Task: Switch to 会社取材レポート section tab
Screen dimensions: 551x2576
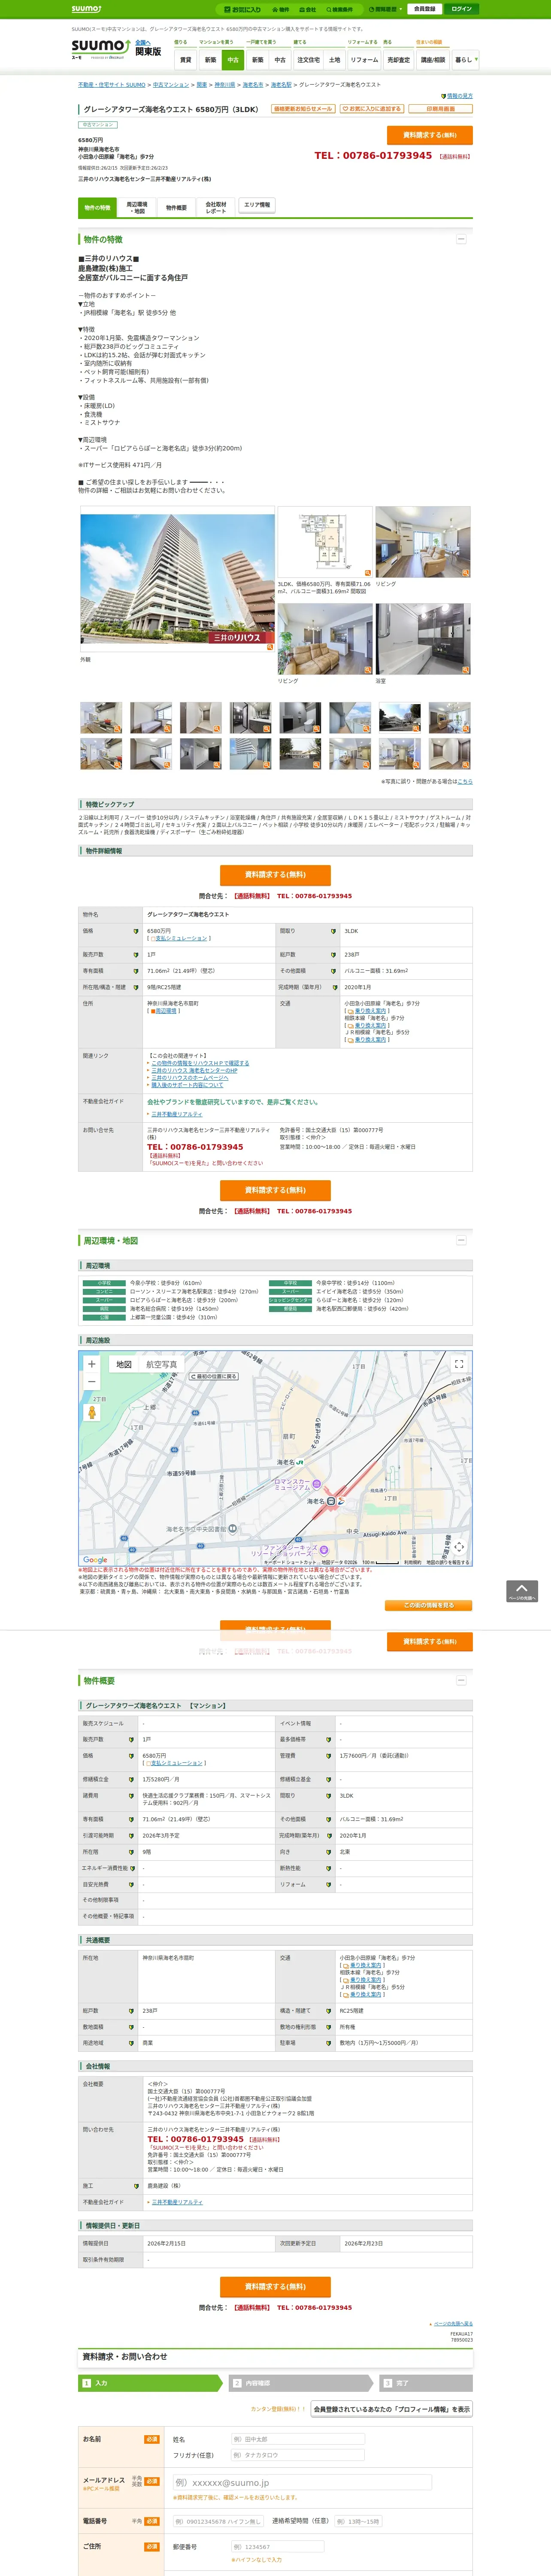Action: pyautogui.click(x=216, y=208)
